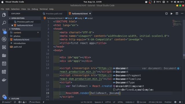Image resolution: width=185 pixels, height=104 pixels.
Task: Switch to the Preview path.md tab
Action: click(54, 14)
